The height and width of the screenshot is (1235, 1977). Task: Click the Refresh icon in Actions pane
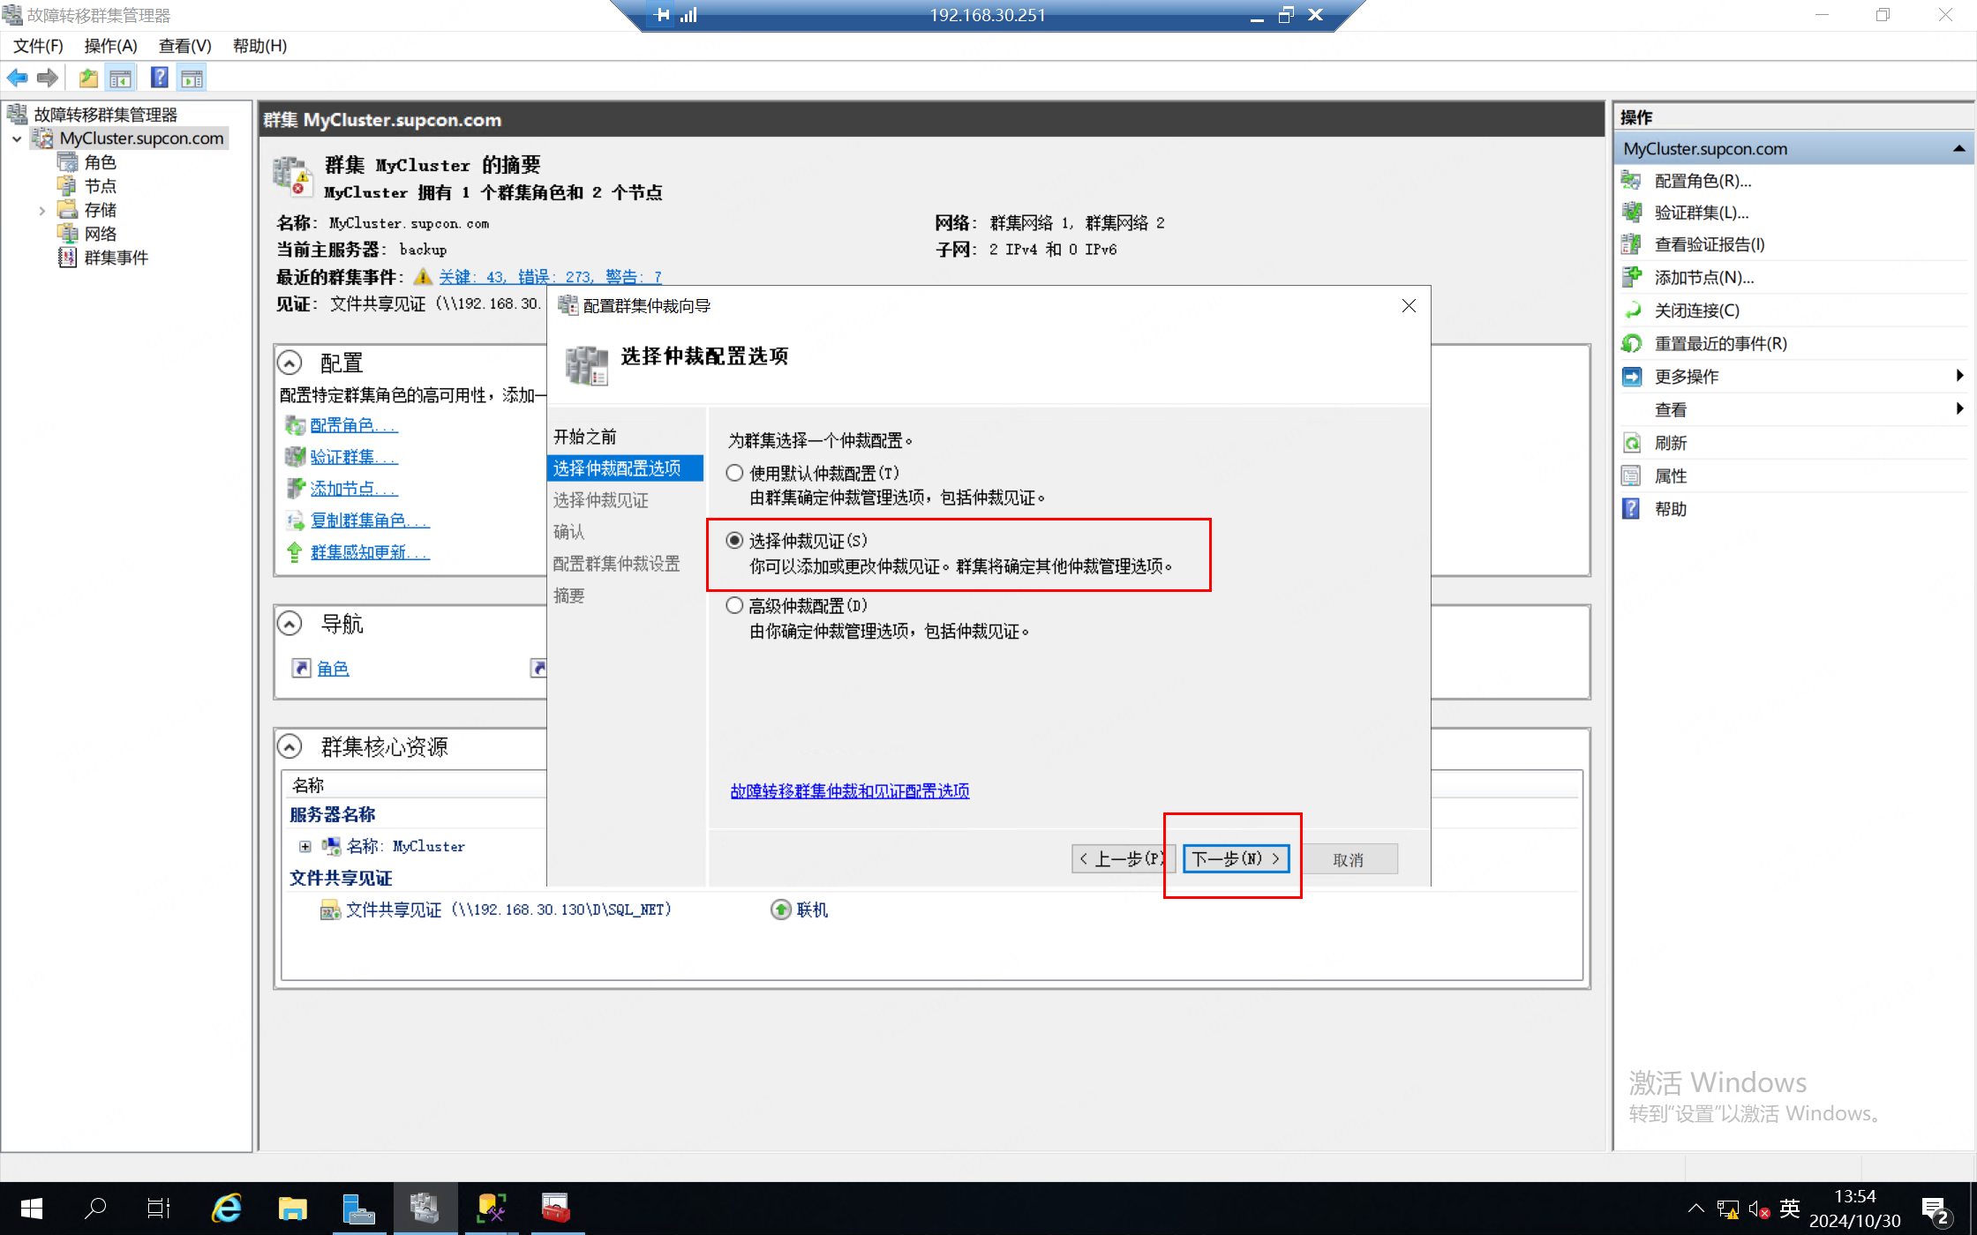pos(1632,443)
